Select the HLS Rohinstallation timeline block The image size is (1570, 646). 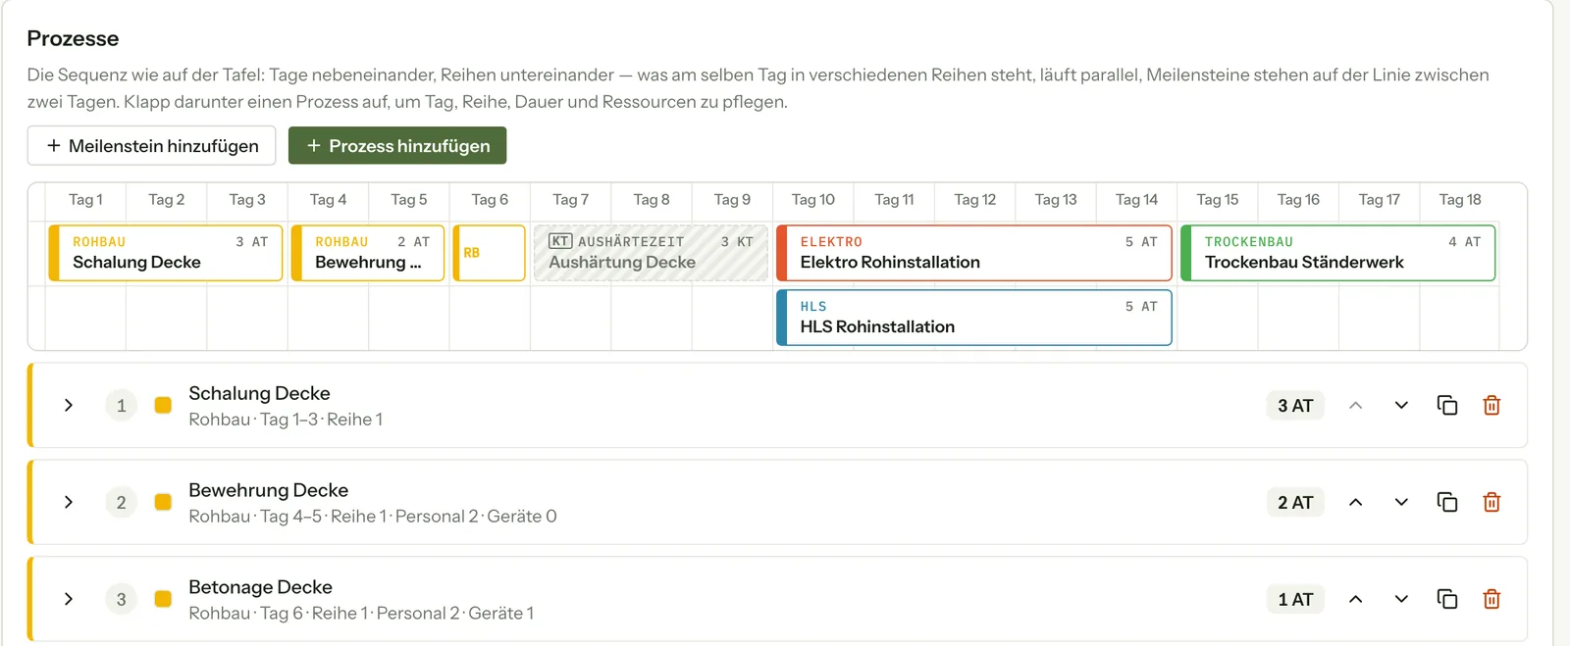[974, 318]
